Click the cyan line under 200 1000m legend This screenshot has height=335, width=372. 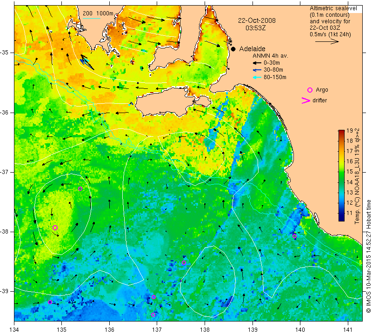point(92,18)
